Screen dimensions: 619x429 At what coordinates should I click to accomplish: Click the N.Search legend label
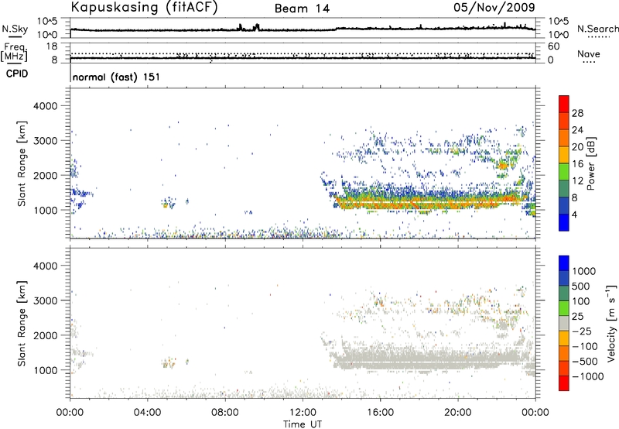tap(597, 29)
